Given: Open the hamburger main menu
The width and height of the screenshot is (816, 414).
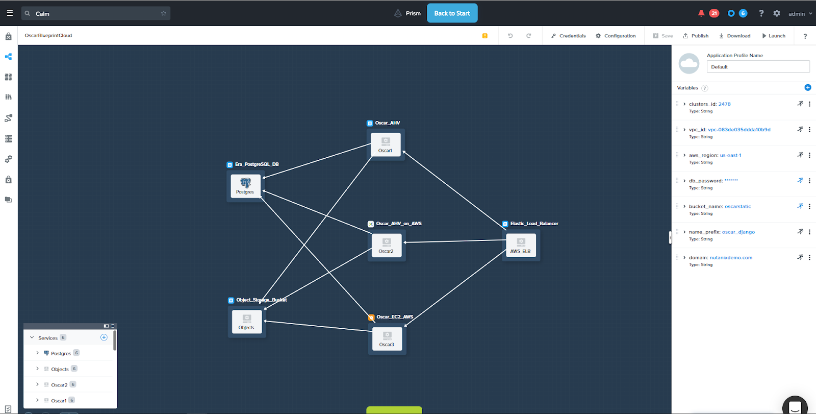Looking at the screenshot, I should click(10, 13).
